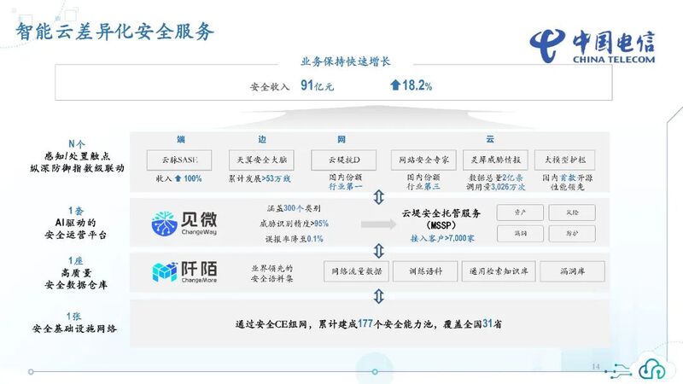Click the text 调用量3,026万次

coord(496,187)
